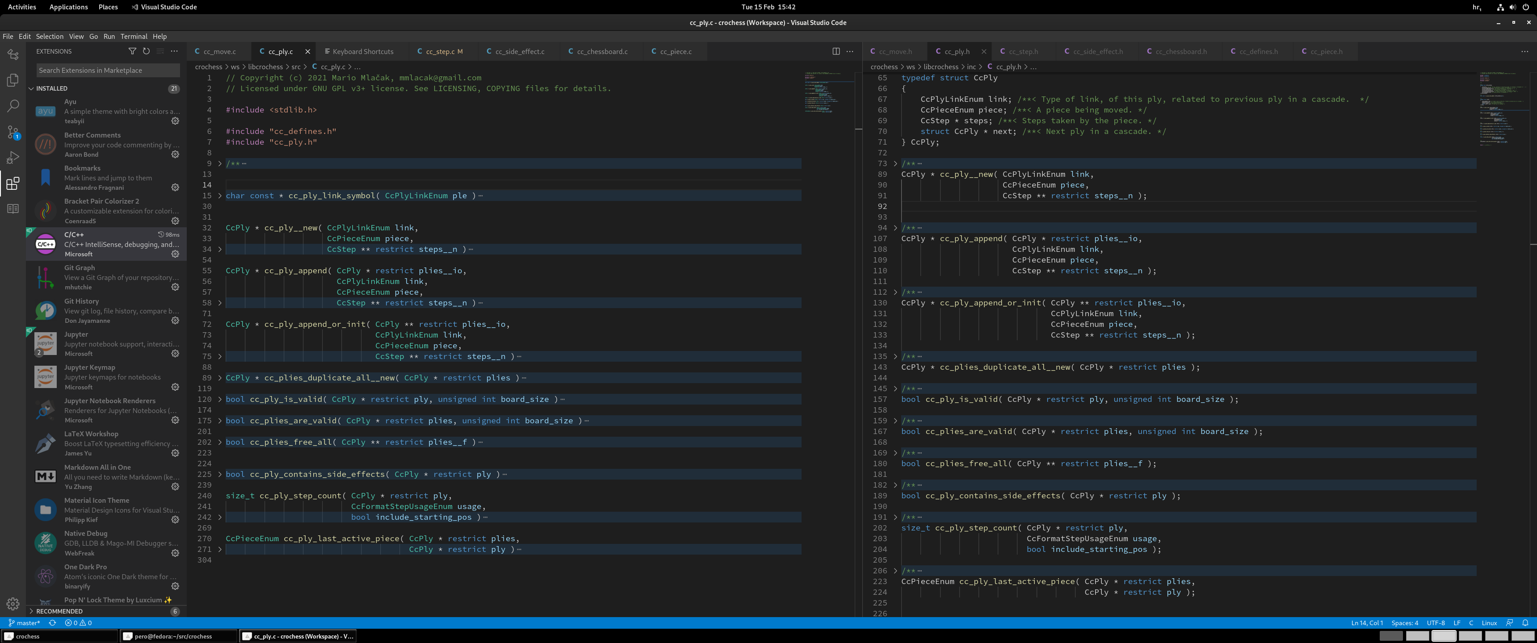Click the synchronize changes icon next to master*
This screenshot has height=643, width=1537.
53,623
